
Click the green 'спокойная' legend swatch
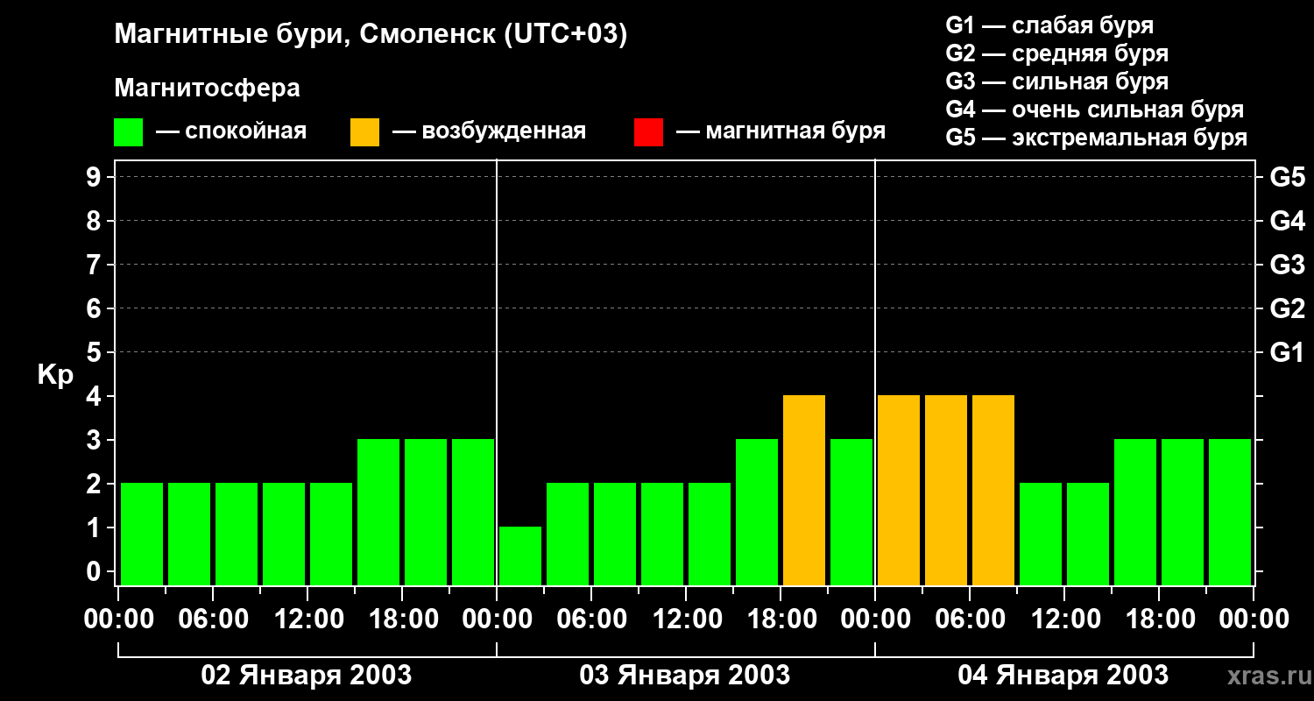point(128,132)
